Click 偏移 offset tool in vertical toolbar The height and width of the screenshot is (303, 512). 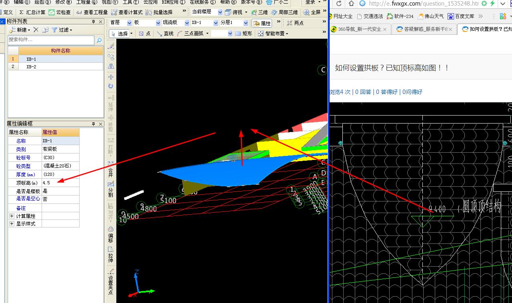click(111, 234)
